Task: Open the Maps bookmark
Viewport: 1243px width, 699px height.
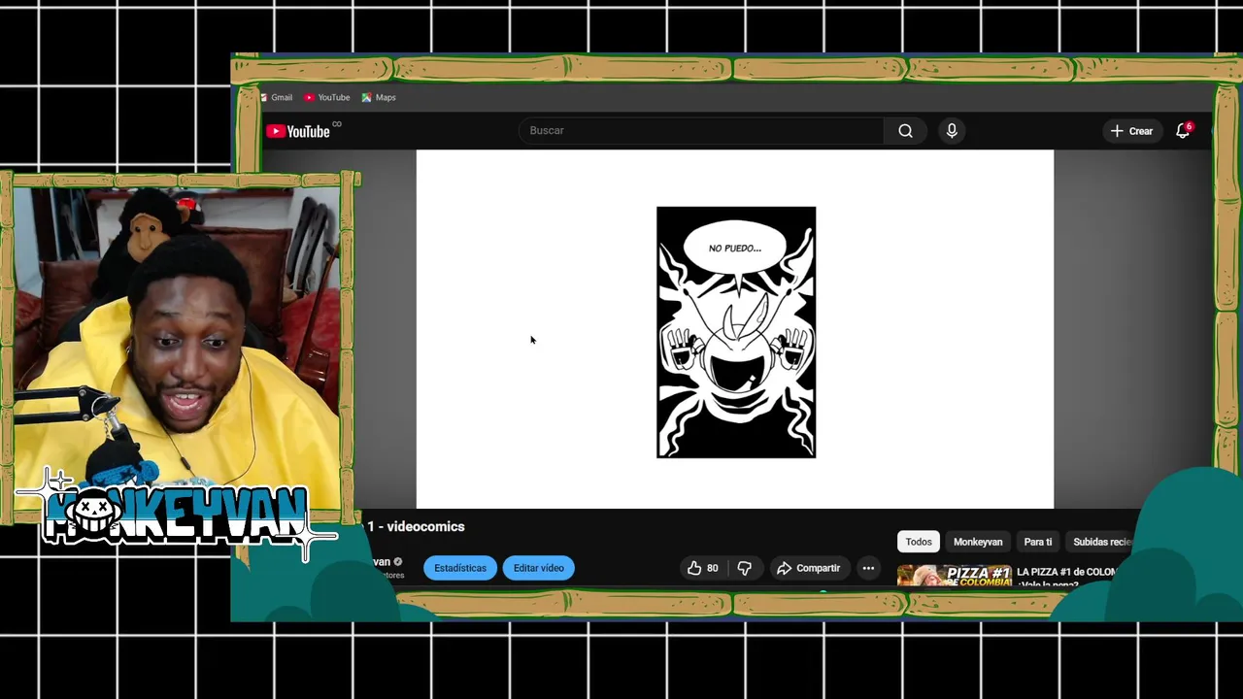Action: pos(379,97)
